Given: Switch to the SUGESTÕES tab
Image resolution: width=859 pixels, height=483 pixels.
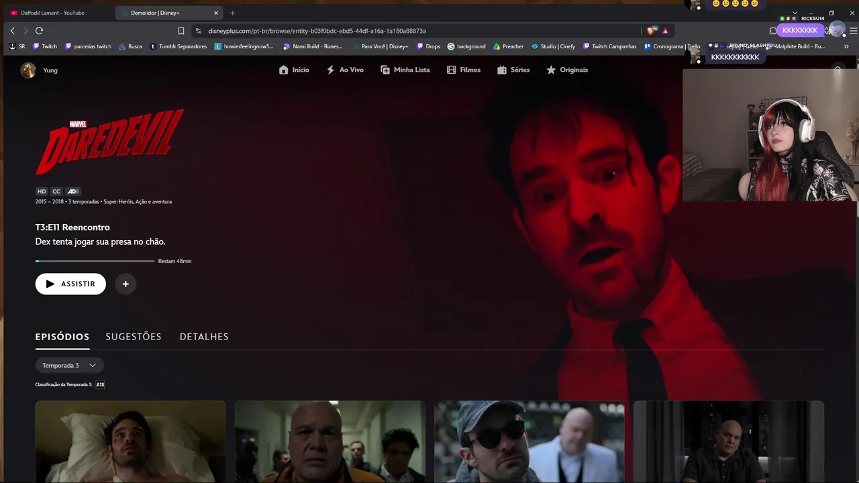Looking at the screenshot, I should (134, 337).
